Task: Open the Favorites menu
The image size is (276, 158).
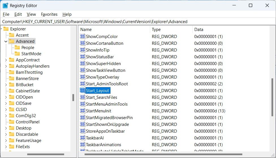Action: (x=49, y=14)
